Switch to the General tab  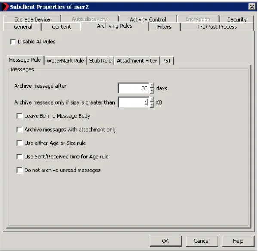click(x=23, y=27)
